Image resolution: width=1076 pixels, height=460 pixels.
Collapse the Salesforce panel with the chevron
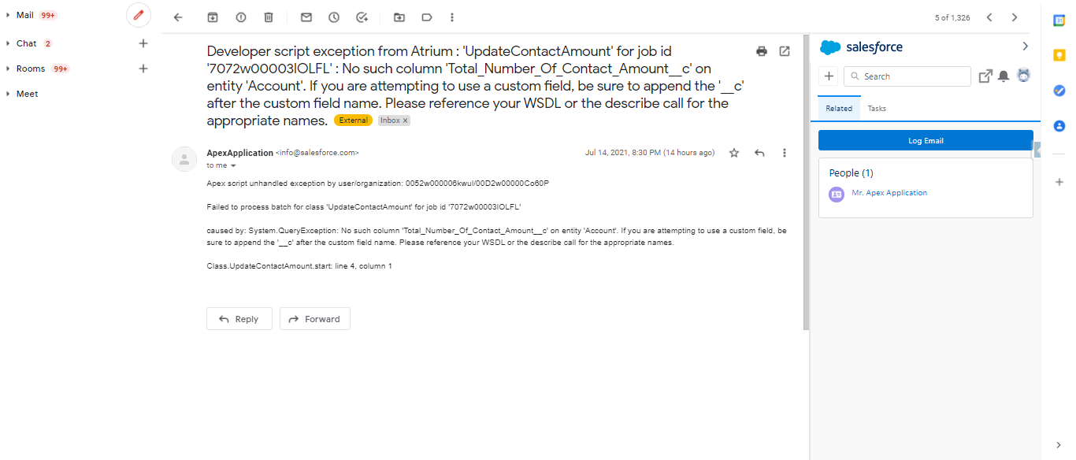(1025, 46)
